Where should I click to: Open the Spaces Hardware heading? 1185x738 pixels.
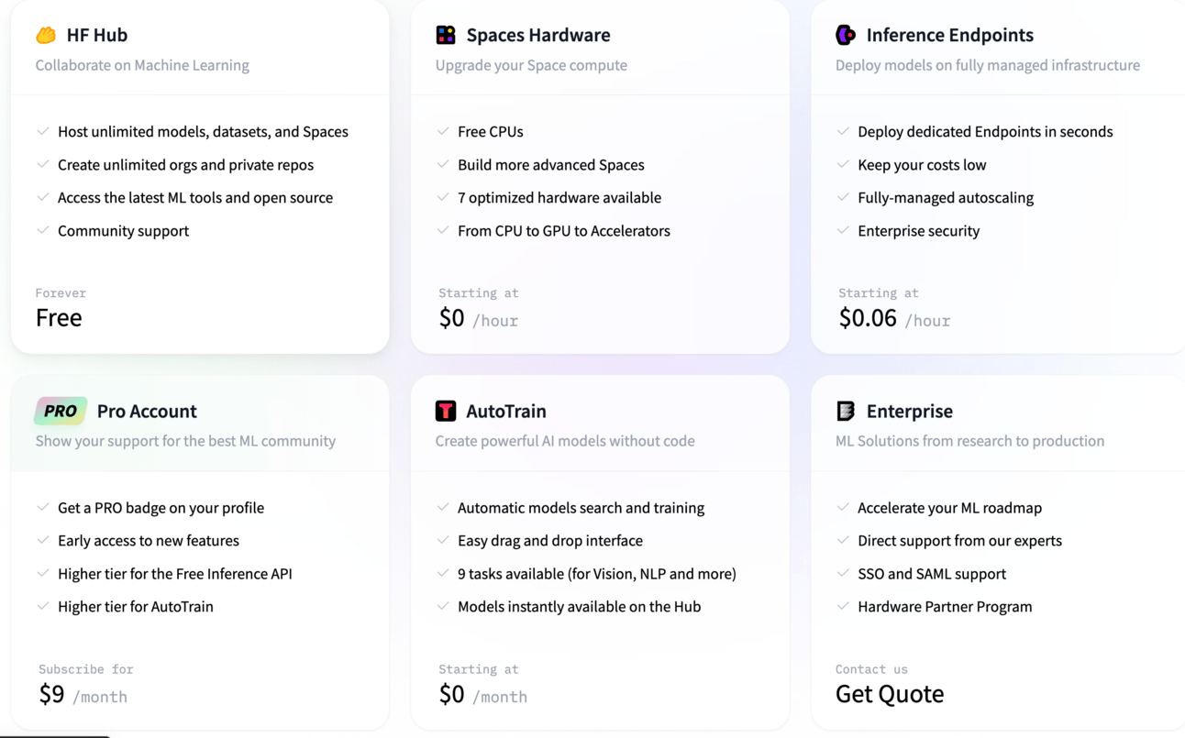(x=537, y=36)
